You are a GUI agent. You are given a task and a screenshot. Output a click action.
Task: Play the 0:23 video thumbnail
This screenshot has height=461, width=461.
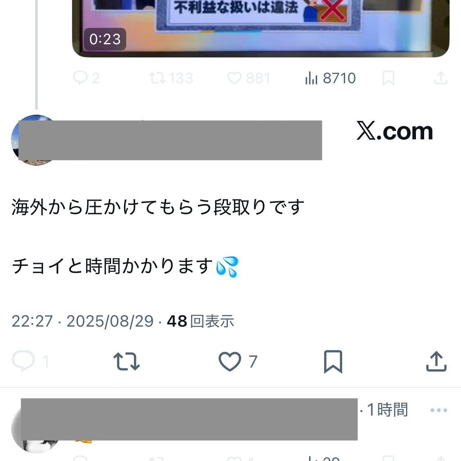click(261, 28)
